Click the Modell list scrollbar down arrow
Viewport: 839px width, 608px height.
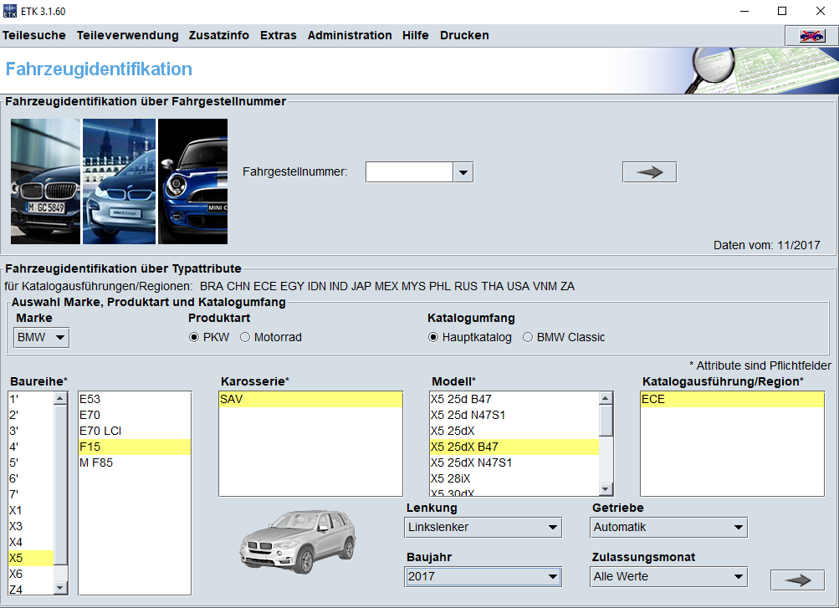pyautogui.click(x=606, y=488)
